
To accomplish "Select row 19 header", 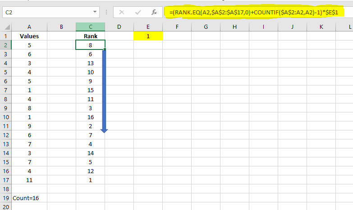I will click(x=5, y=198).
